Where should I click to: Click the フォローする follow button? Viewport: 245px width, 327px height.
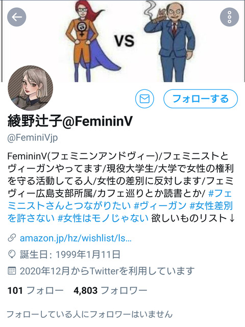(x=201, y=99)
